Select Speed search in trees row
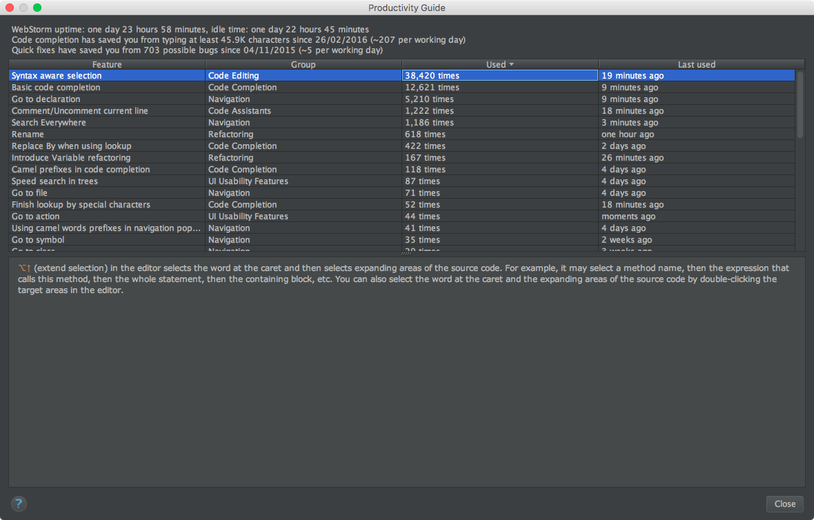 (x=401, y=181)
